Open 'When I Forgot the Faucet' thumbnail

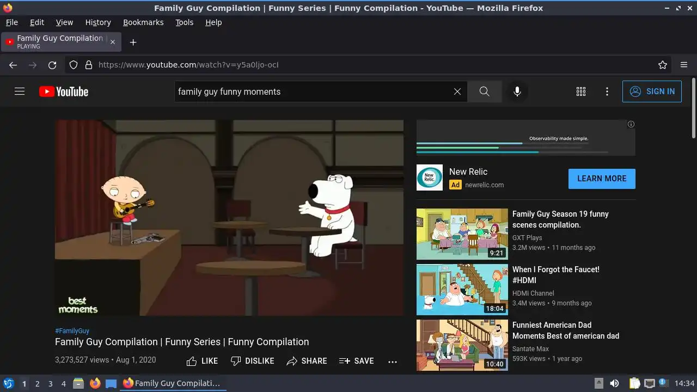[x=462, y=290]
